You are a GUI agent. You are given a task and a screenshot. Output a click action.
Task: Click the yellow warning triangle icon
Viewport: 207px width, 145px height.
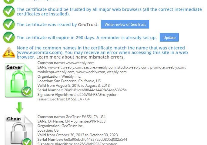click(x=9, y=52)
